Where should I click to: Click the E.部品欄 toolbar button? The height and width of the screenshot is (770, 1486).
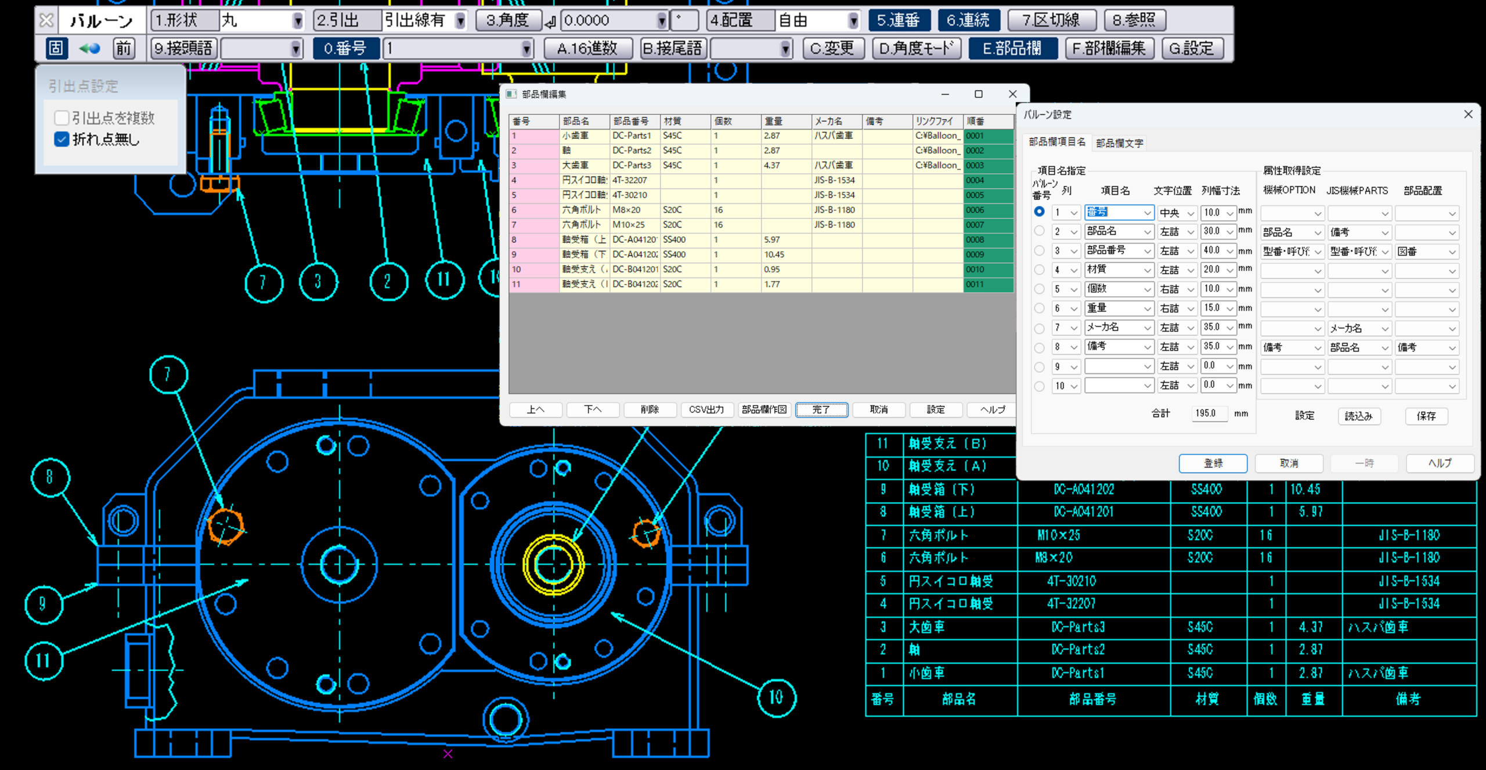tap(1013, 48)
